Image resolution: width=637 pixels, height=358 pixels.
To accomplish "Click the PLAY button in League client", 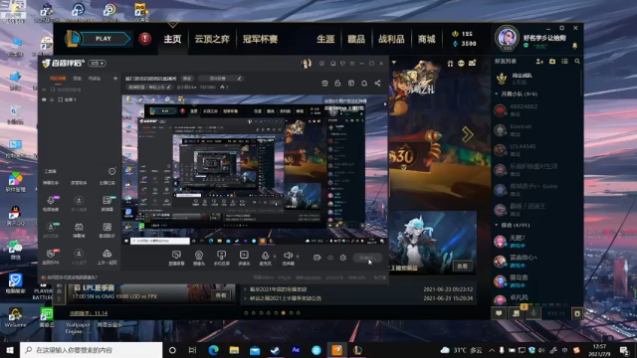I will click(103, 39).
